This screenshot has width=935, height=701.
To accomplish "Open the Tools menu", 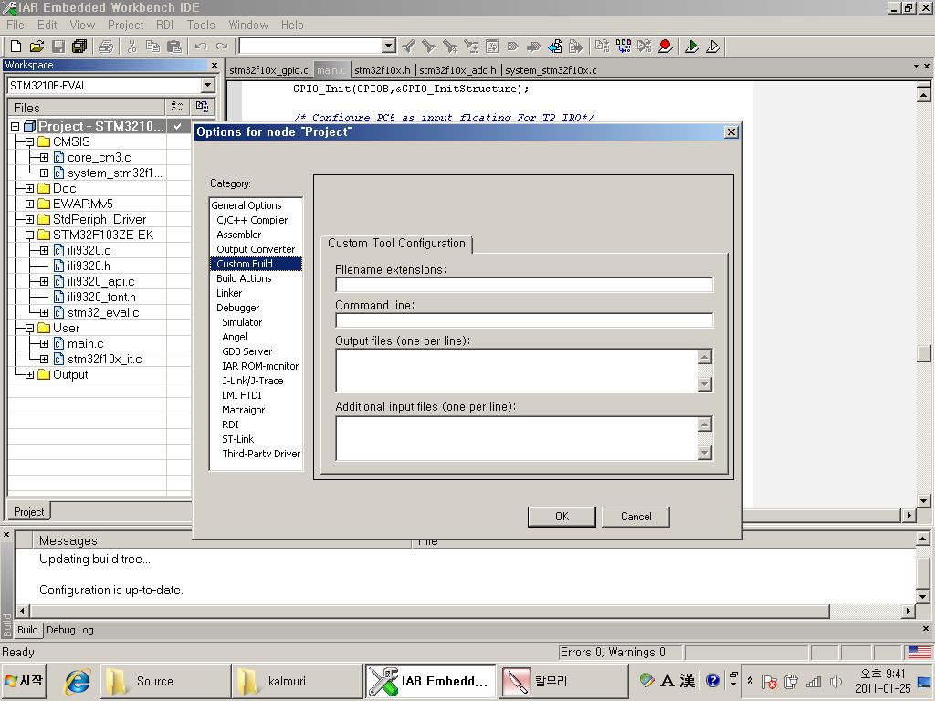I will point(200,25).
